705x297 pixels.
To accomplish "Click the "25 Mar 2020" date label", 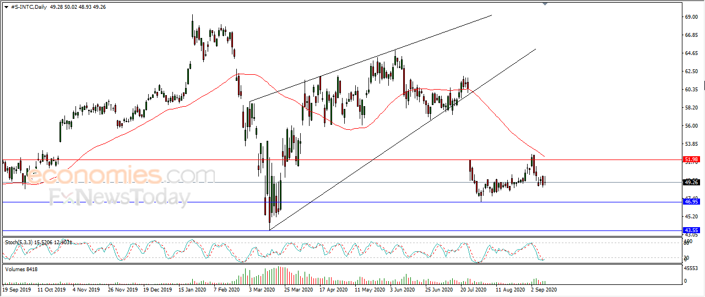I will (x=299, y=289).
